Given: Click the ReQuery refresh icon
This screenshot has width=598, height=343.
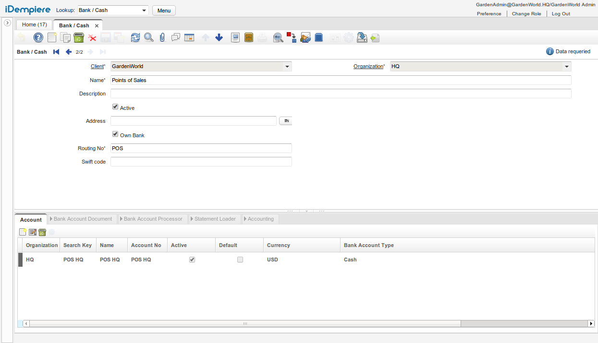Looking at the screenshot, I should tap(135, 37).
